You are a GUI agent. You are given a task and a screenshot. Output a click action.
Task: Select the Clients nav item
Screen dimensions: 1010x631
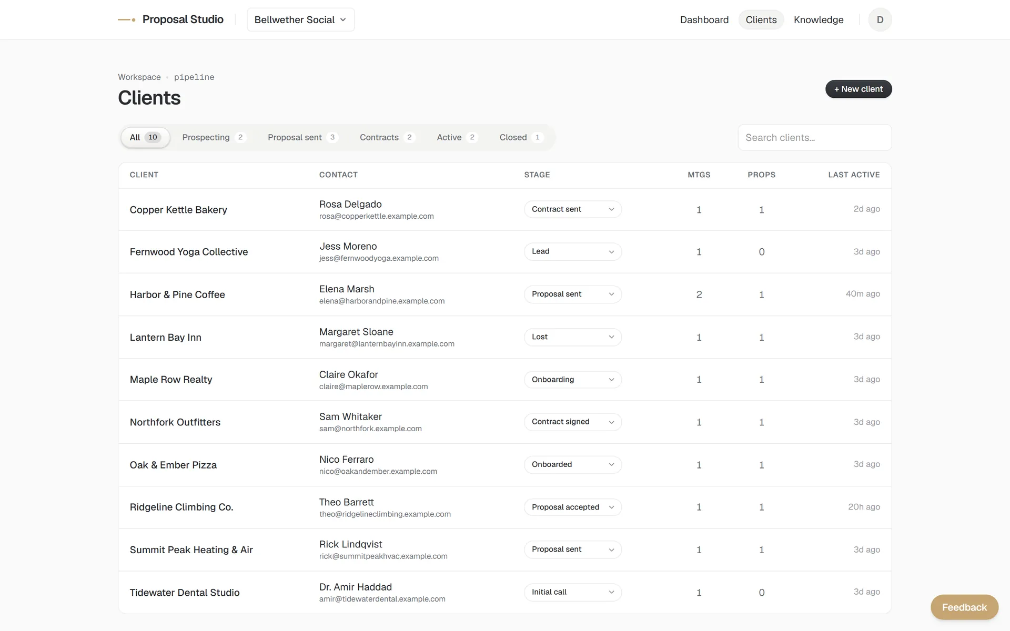tap(761, 19)
